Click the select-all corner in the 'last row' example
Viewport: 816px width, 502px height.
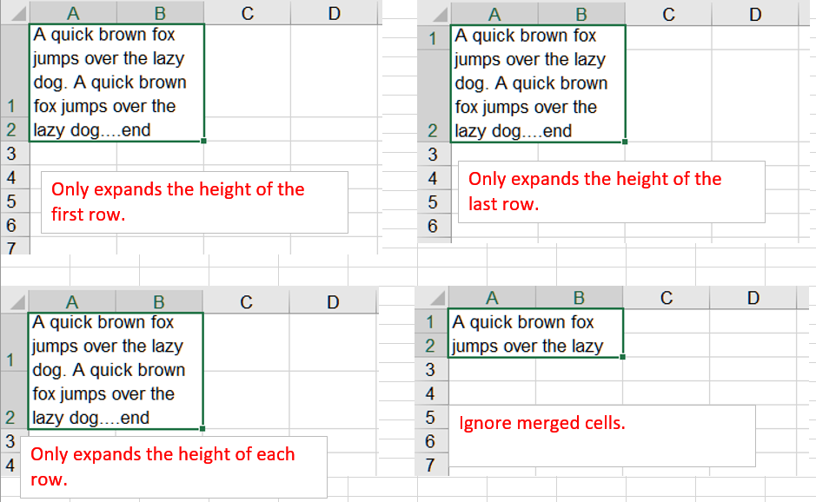click(x=435, y=14)
